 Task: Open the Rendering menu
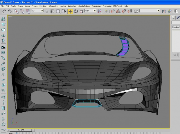tap(96, 6)
